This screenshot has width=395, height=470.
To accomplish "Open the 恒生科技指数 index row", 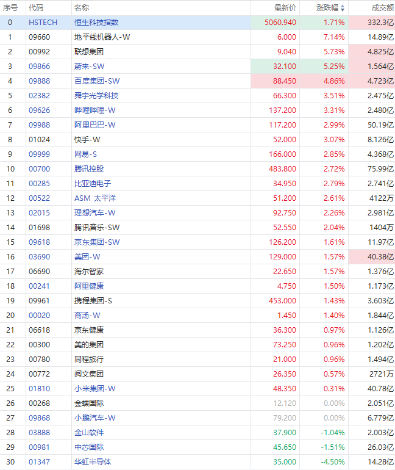I will [96, 23].
